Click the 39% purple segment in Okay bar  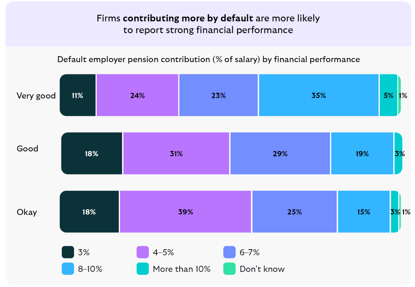[185, 212]
